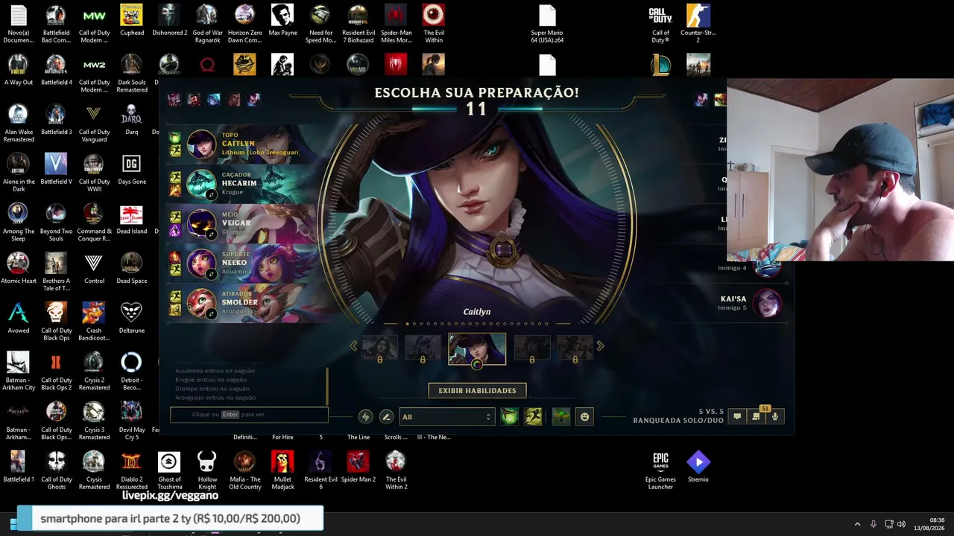Click the Diablo 2 Resurrected icon
The image size is (954, 536).
coord(132,470)
